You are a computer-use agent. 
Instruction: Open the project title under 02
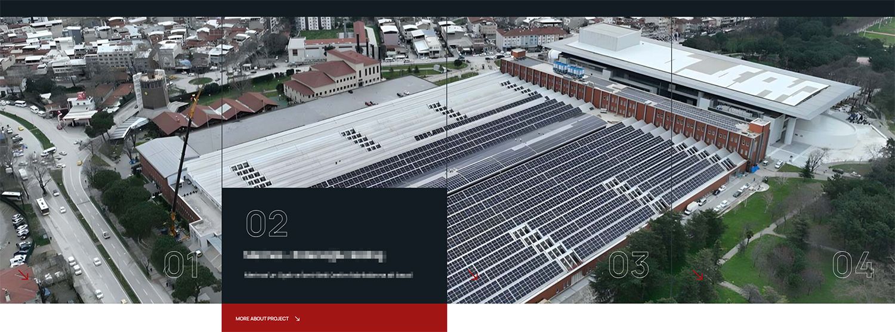point(314,256)
